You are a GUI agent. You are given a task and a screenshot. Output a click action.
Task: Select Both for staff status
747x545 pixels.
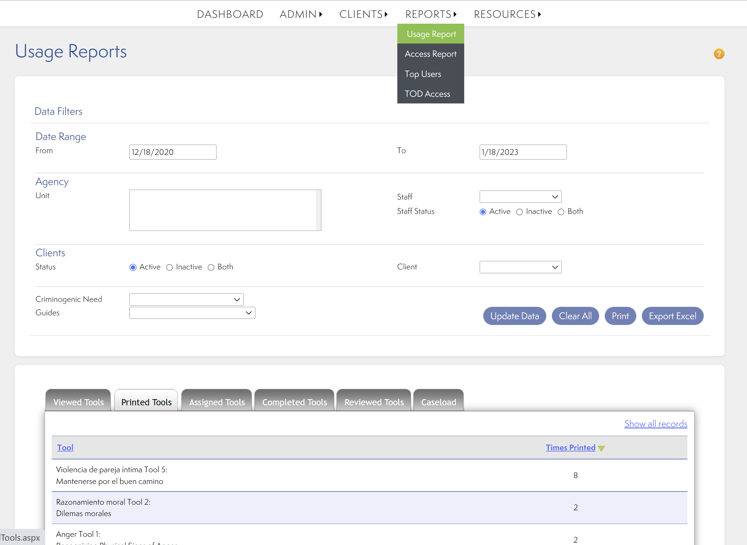point(561,212)
